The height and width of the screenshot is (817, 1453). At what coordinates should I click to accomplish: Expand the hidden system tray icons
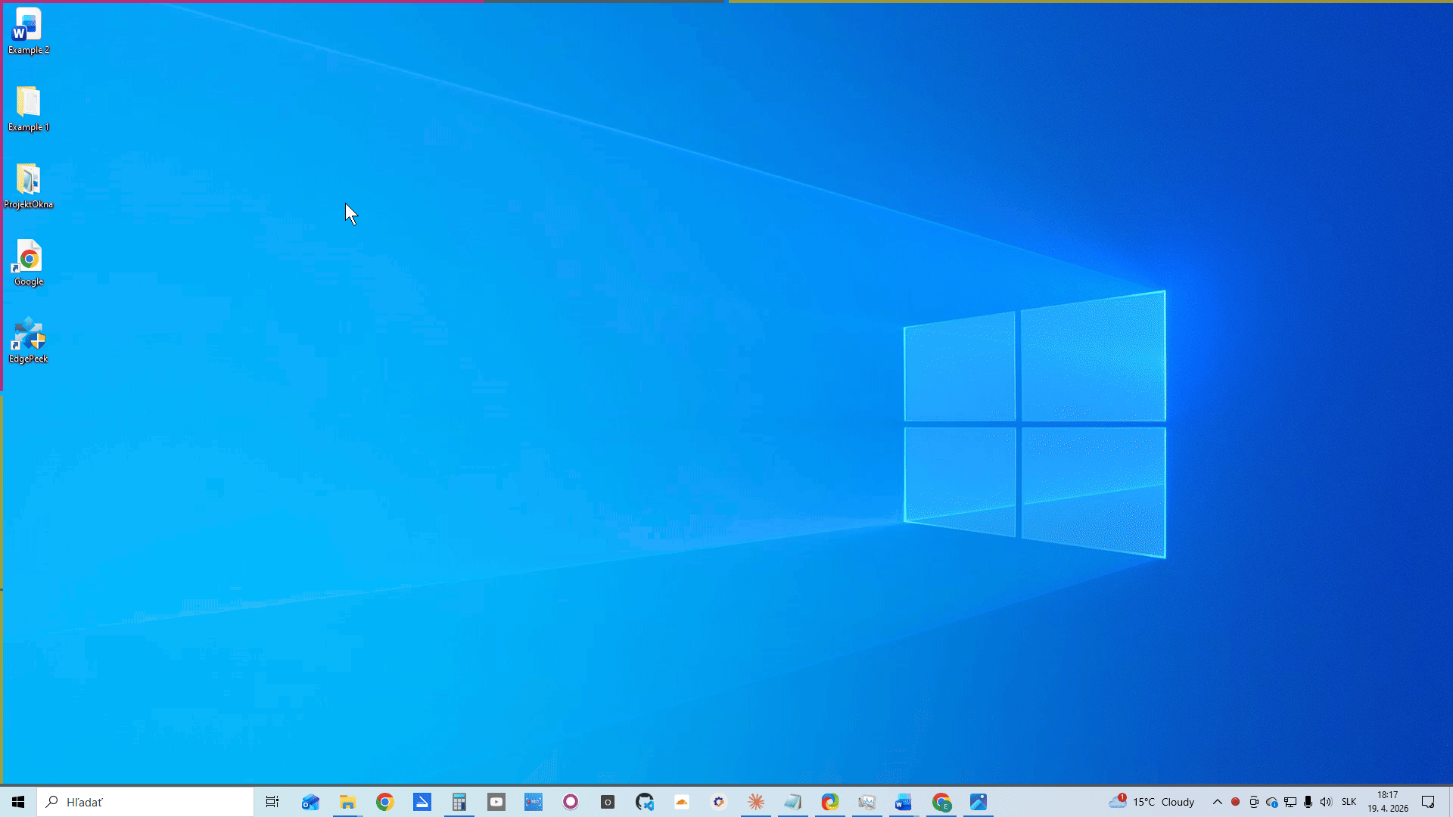coord(1217,802)
